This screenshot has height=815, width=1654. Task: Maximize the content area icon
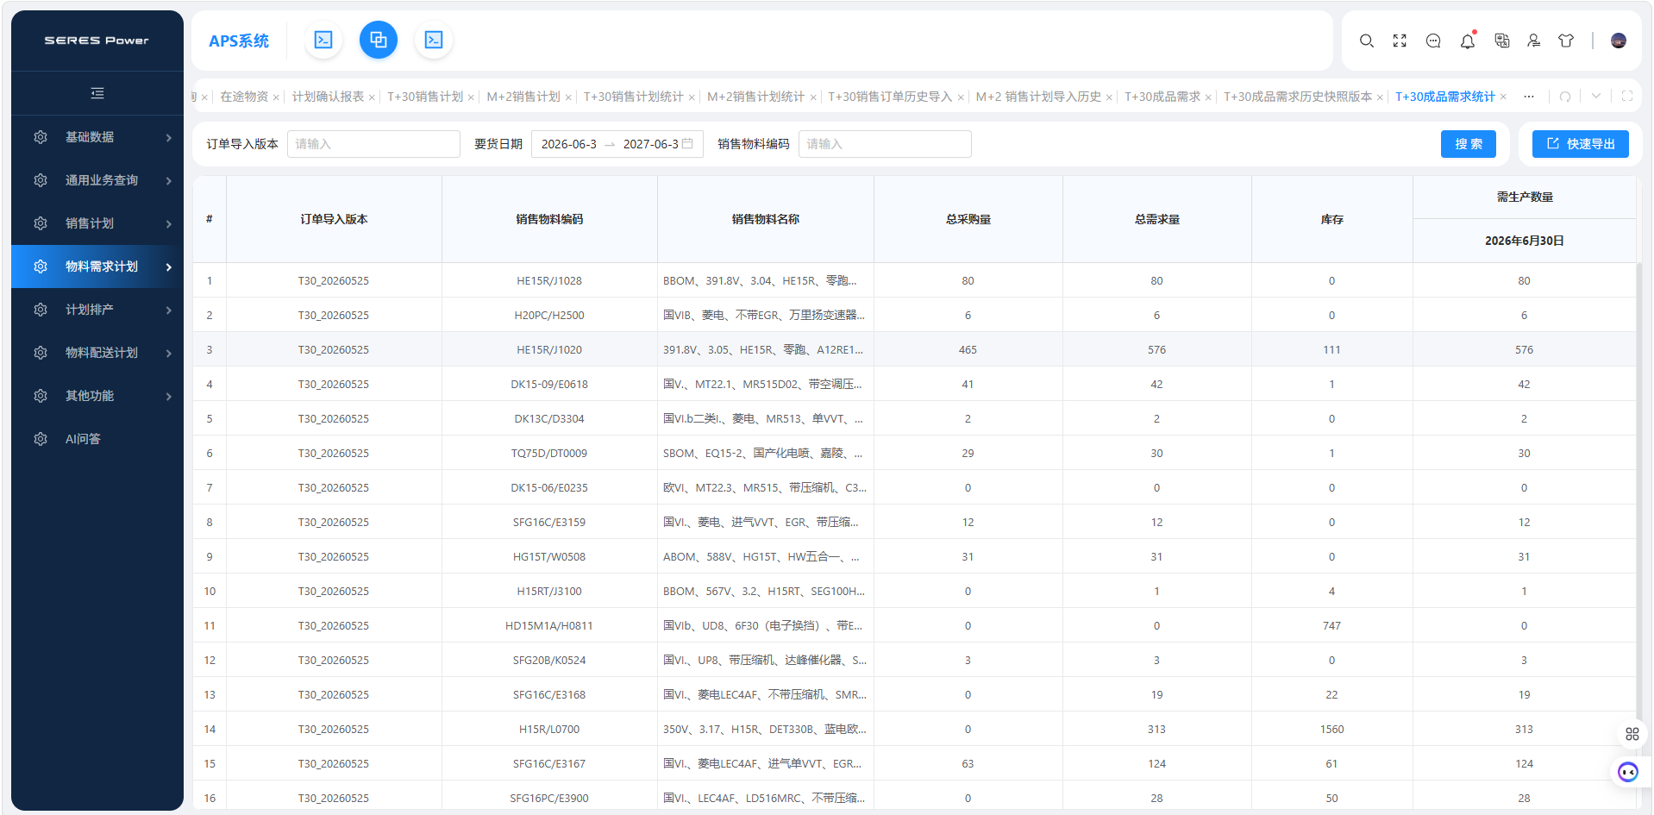pyautogui.click(x=1627, y=97)
